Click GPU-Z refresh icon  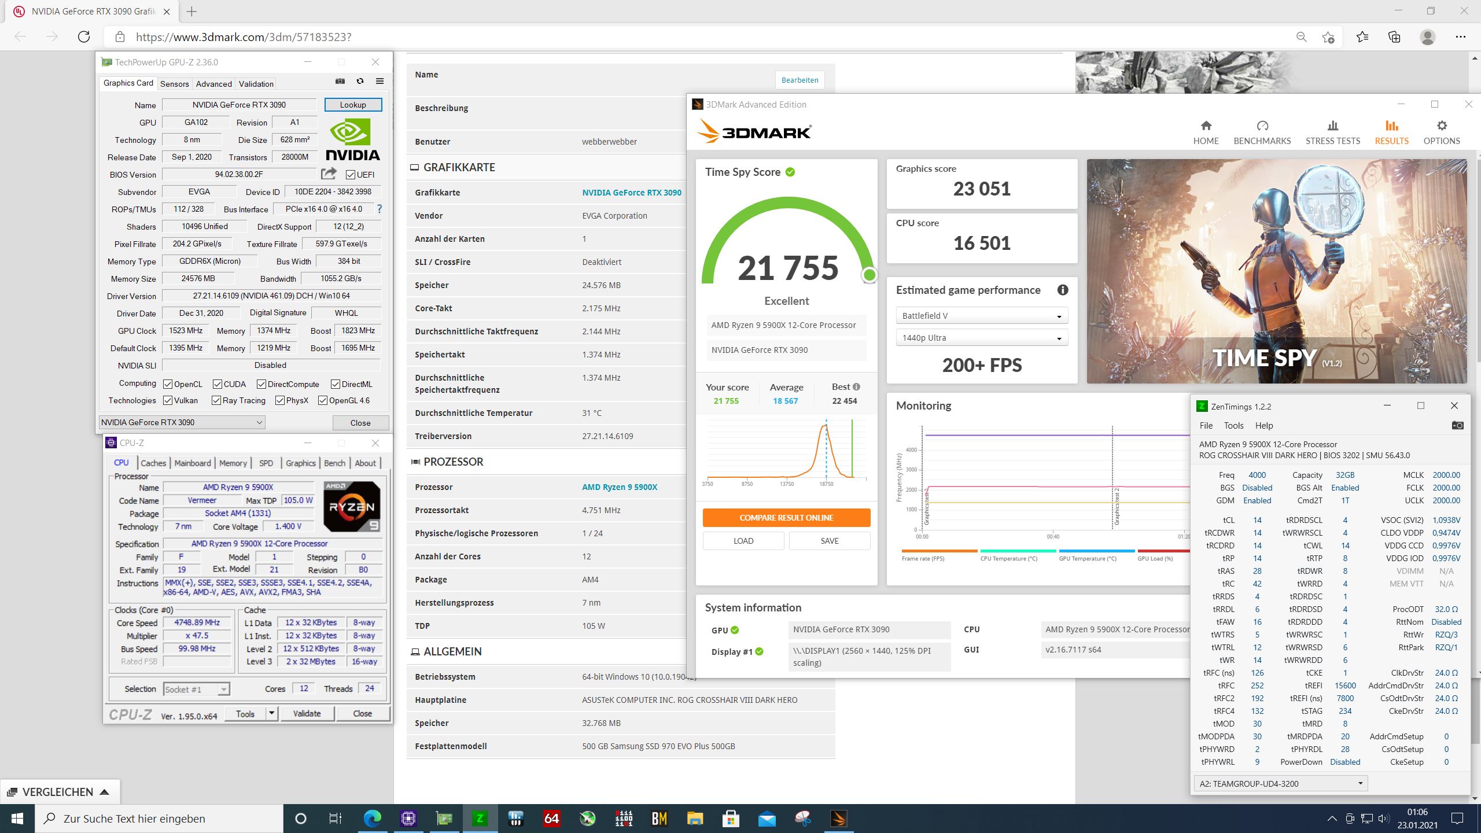pyautogui.click(x=360, y=82)
